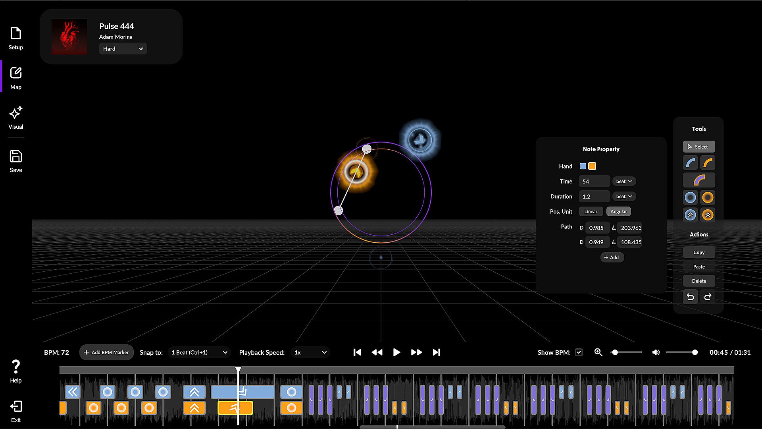The width and height of the screenshot is (762, 429).
Task: Open the Hard difficulty dropdown
Action: pyautogui.click(x=123, y=49)
